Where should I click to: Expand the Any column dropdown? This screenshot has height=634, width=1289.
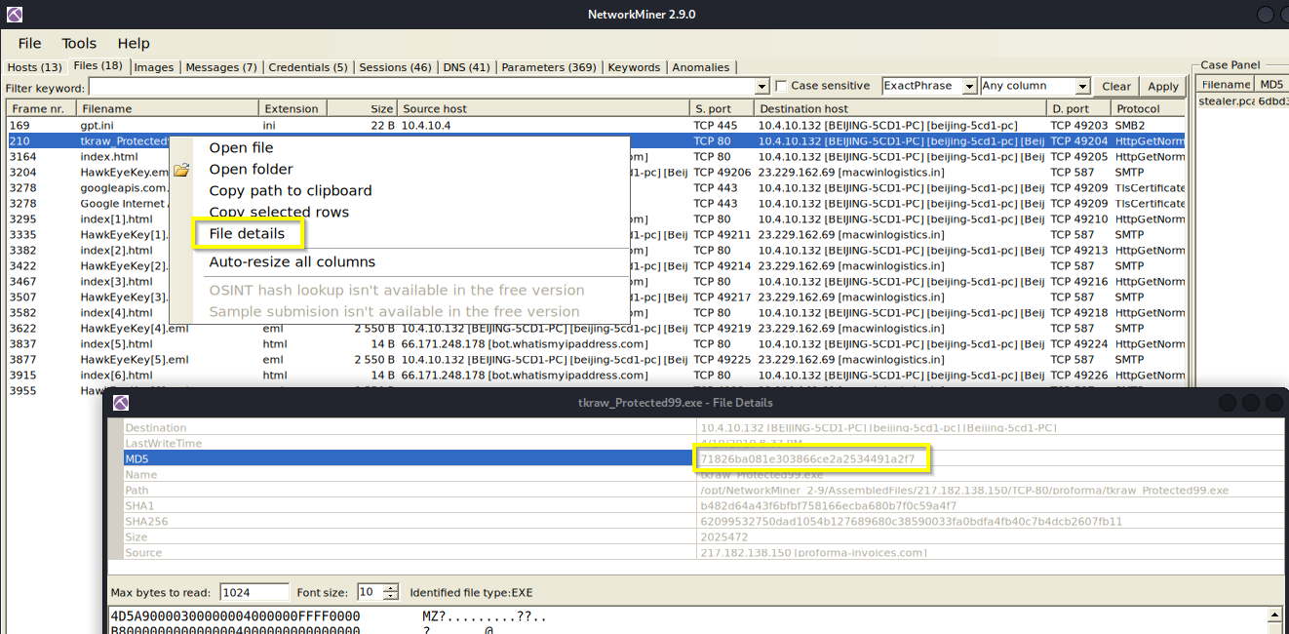[x=1081, y=87]
